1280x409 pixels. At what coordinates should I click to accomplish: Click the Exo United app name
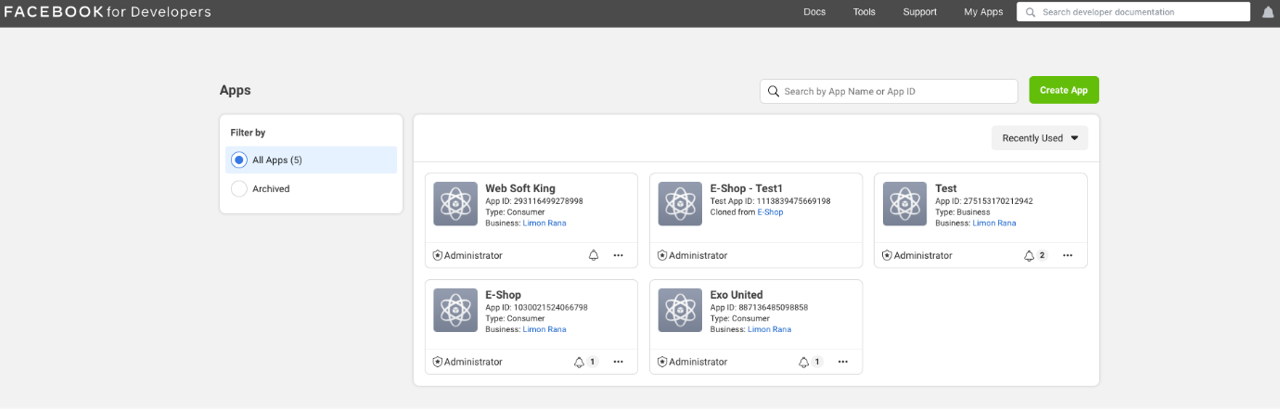[736, 295]
